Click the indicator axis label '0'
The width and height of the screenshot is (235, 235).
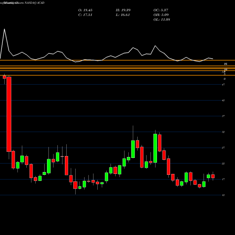pos(225,79)
